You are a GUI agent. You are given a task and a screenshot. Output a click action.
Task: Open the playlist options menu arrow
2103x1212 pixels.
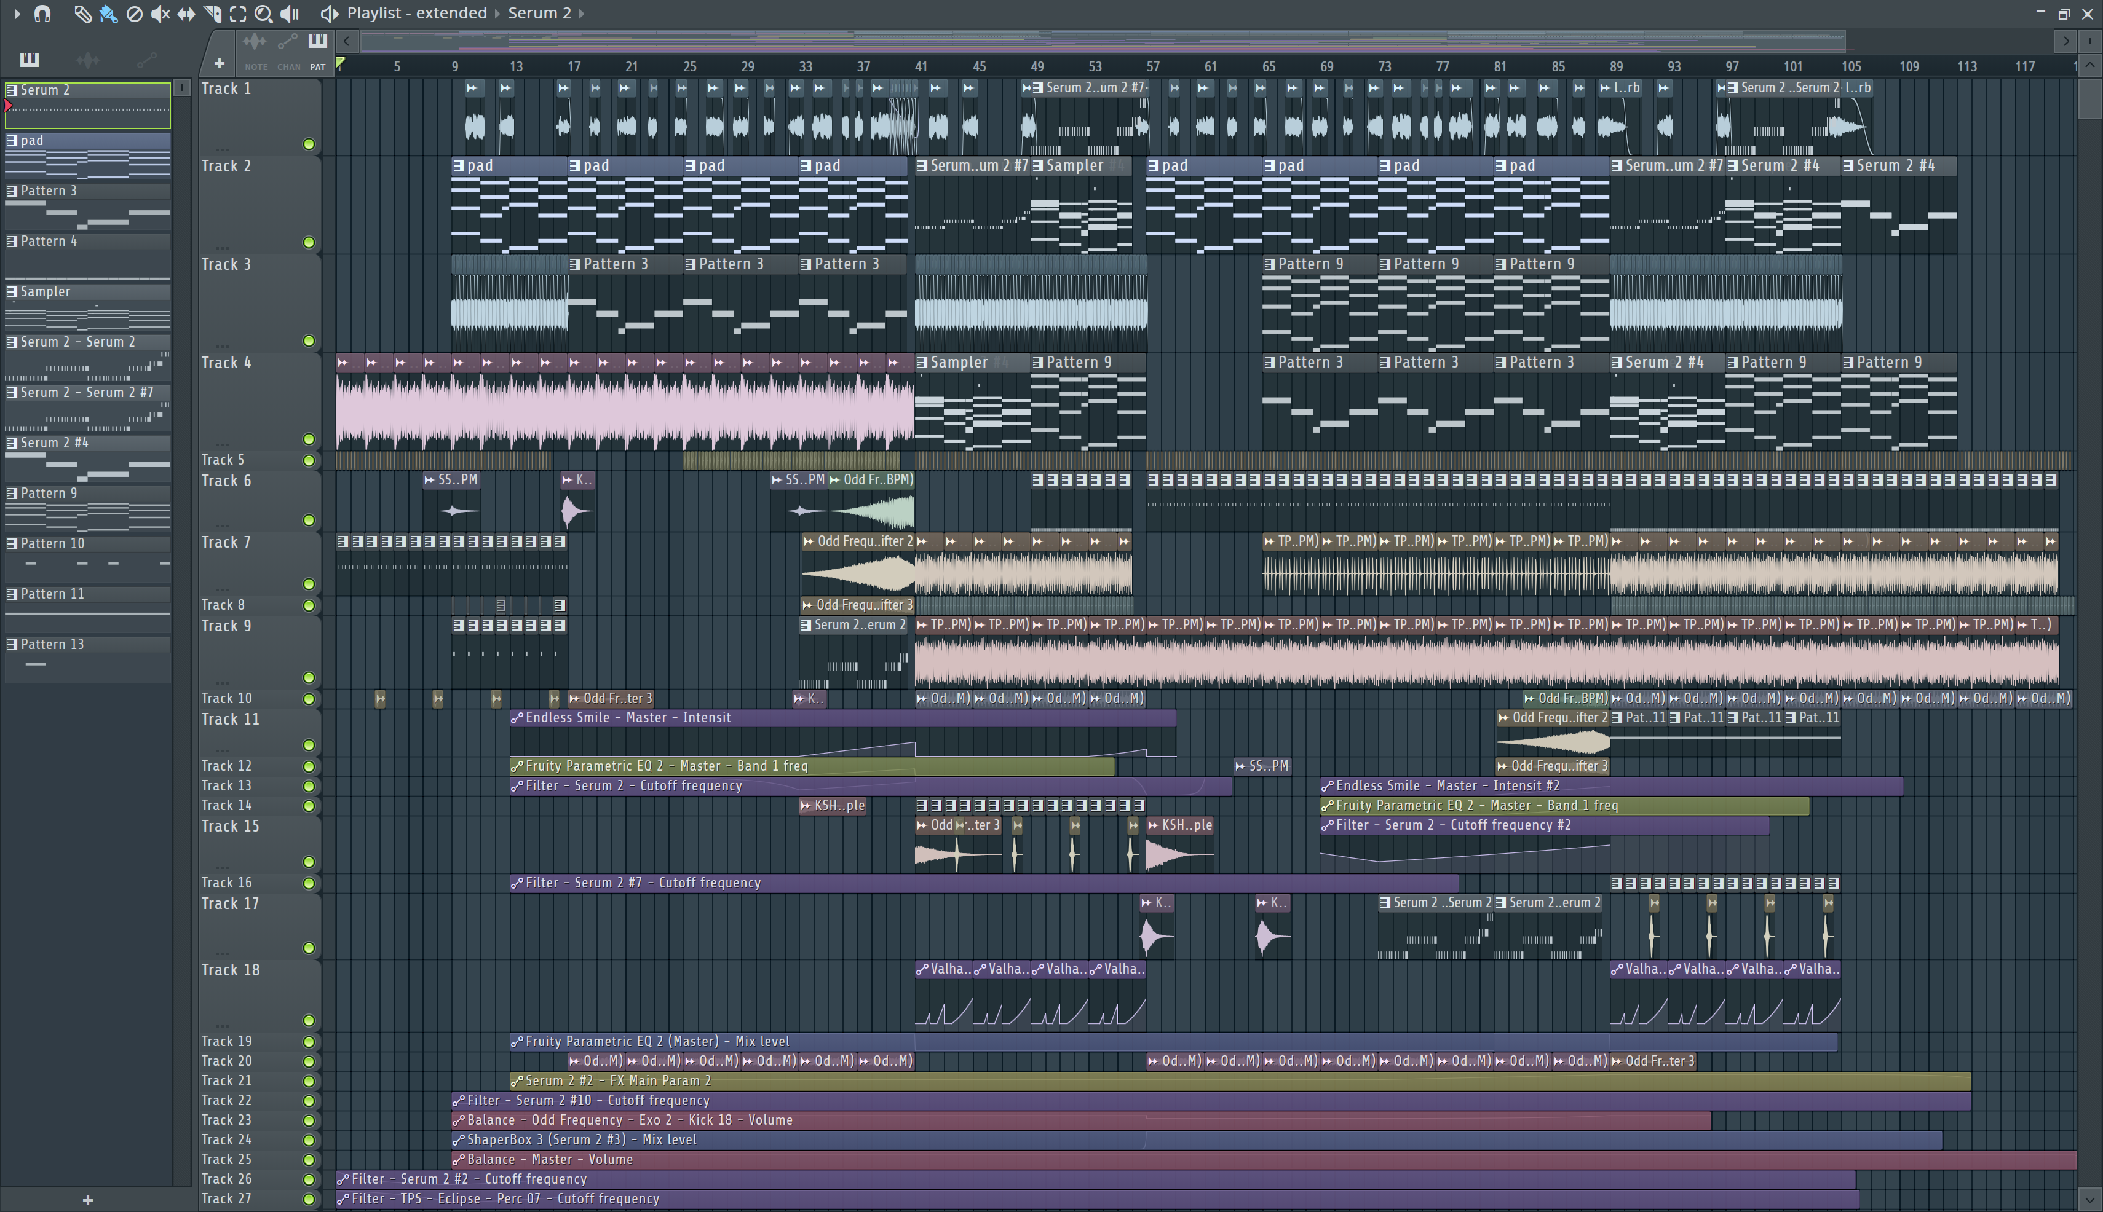tap(16, 14)
